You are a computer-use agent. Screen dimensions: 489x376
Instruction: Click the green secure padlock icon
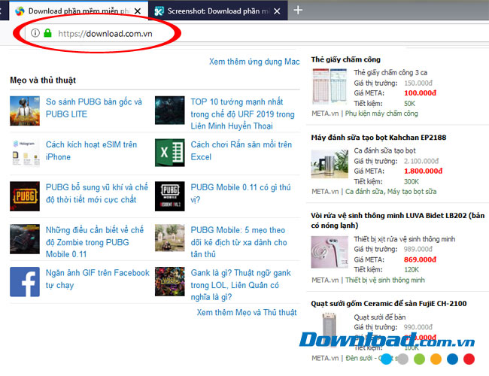coord(47,33)
